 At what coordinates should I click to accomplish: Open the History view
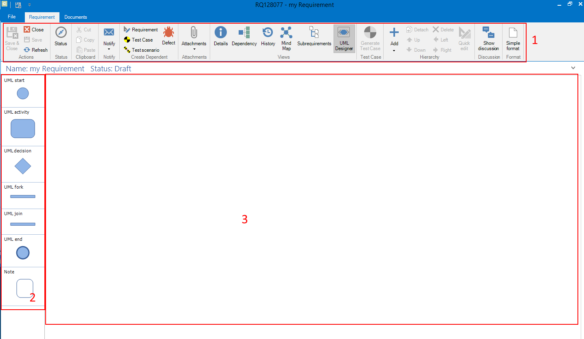coord(268,37)
